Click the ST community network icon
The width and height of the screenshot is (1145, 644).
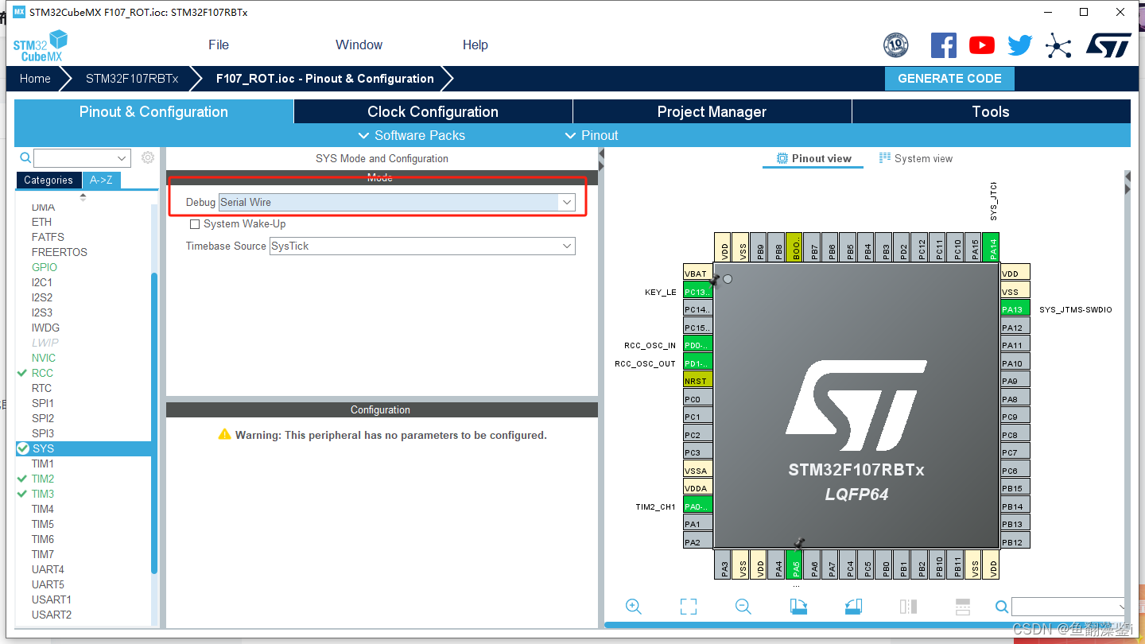[x=1058, y=45]
